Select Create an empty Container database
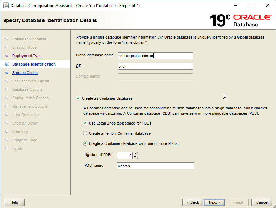276x208 pixels. 85,133
